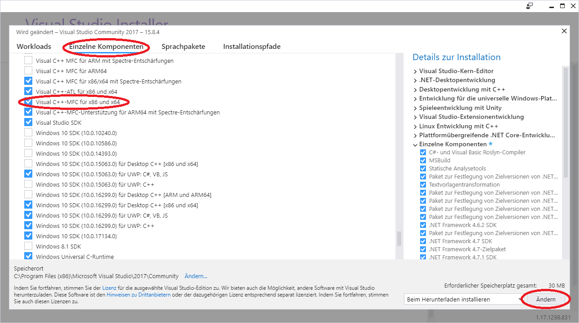The width and height of the screenshot is (579, 323).
Task: Uncheck Statische Analysetools in details
Action: tap(423, 169)
